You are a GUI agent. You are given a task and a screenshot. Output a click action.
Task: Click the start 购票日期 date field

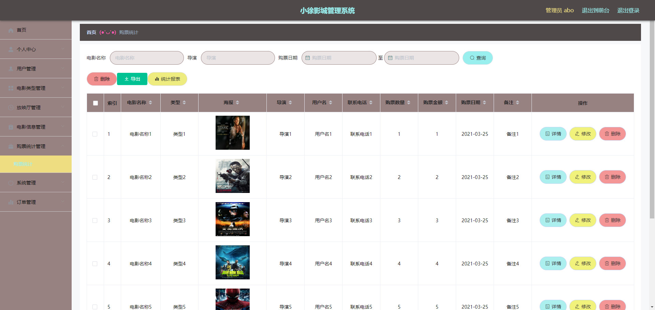pos(339,58)
